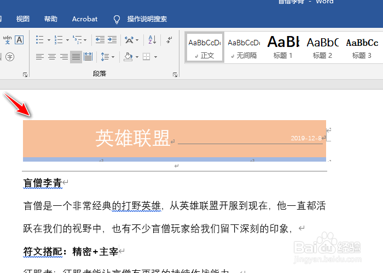Open the borders dropdown arrow

pos(155,57)
